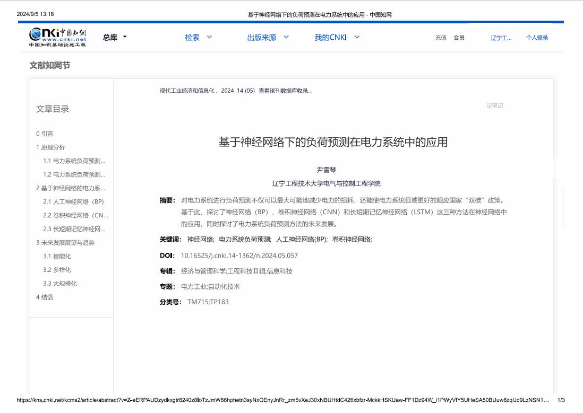Click the 充值 link
This screenshot has height=414, width=583.
click(441, 38)
